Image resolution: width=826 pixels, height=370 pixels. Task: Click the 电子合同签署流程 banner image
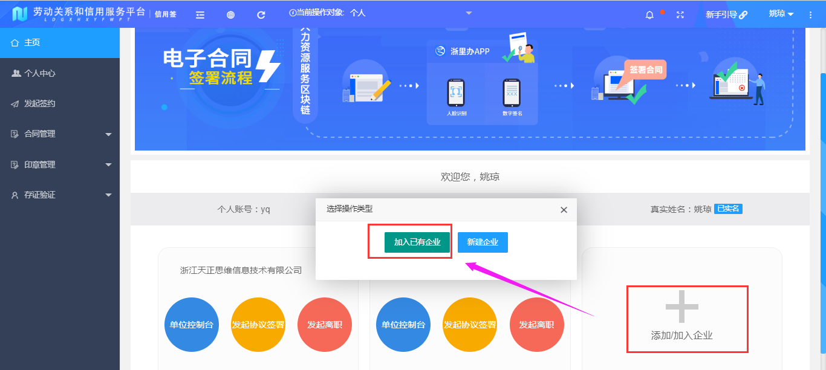(470, 89)
